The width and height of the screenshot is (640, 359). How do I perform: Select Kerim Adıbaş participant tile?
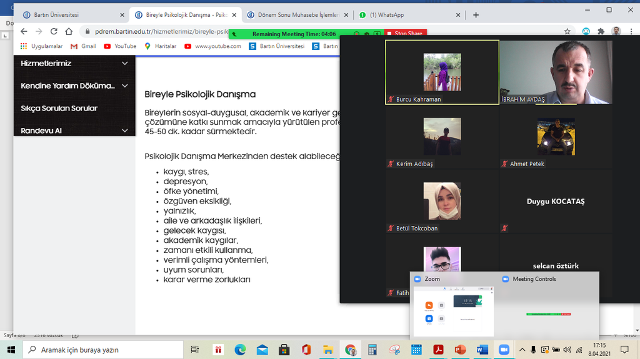click(442, 137)
